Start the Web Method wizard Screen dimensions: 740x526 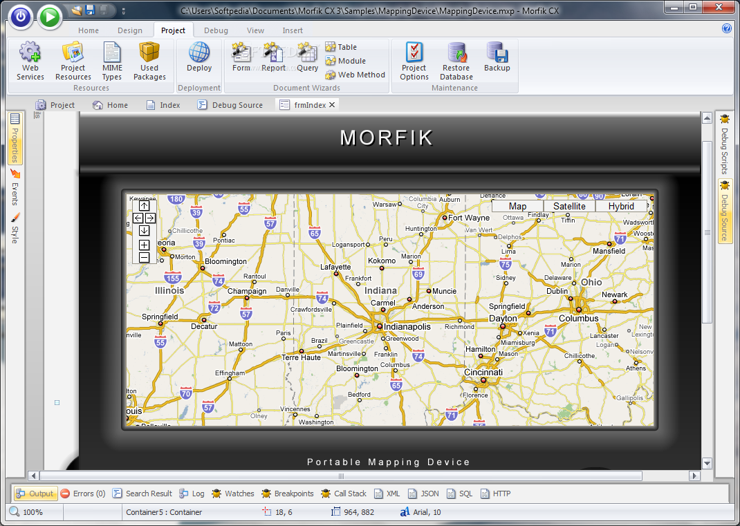(355, 75)
